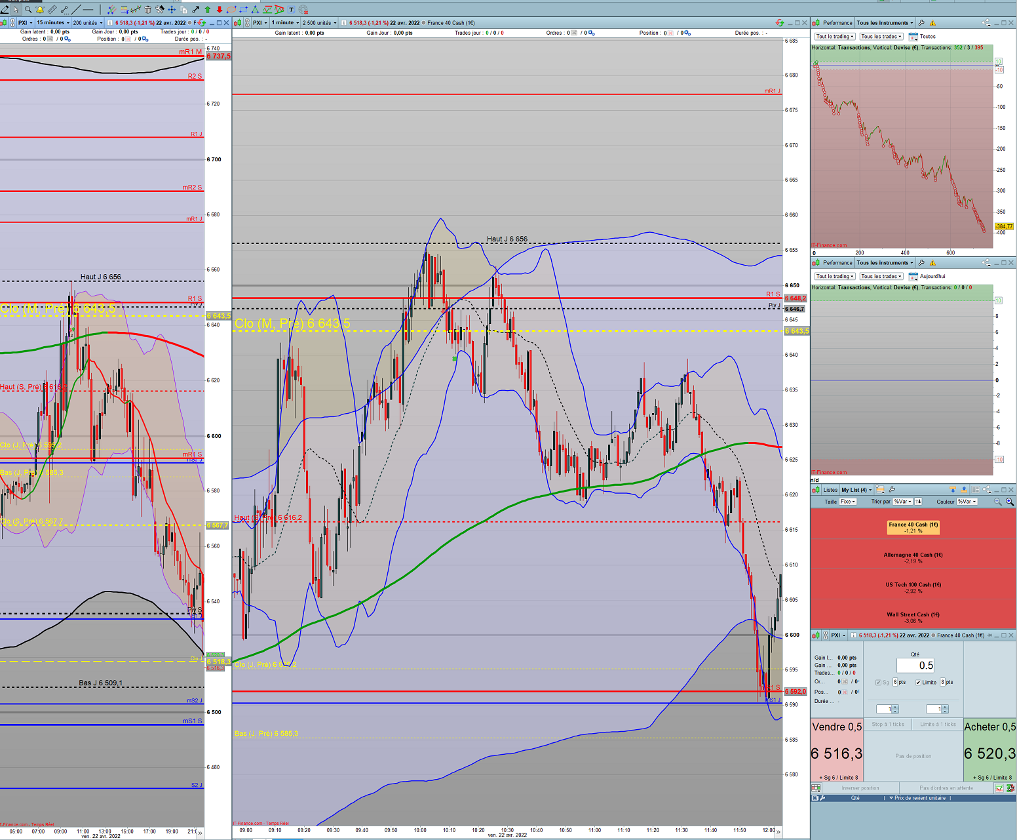The width and height of the screenshot is (1017, 840).
Task: Zoom in the heatmap in Listes panel
Action: pos(1010,502)
